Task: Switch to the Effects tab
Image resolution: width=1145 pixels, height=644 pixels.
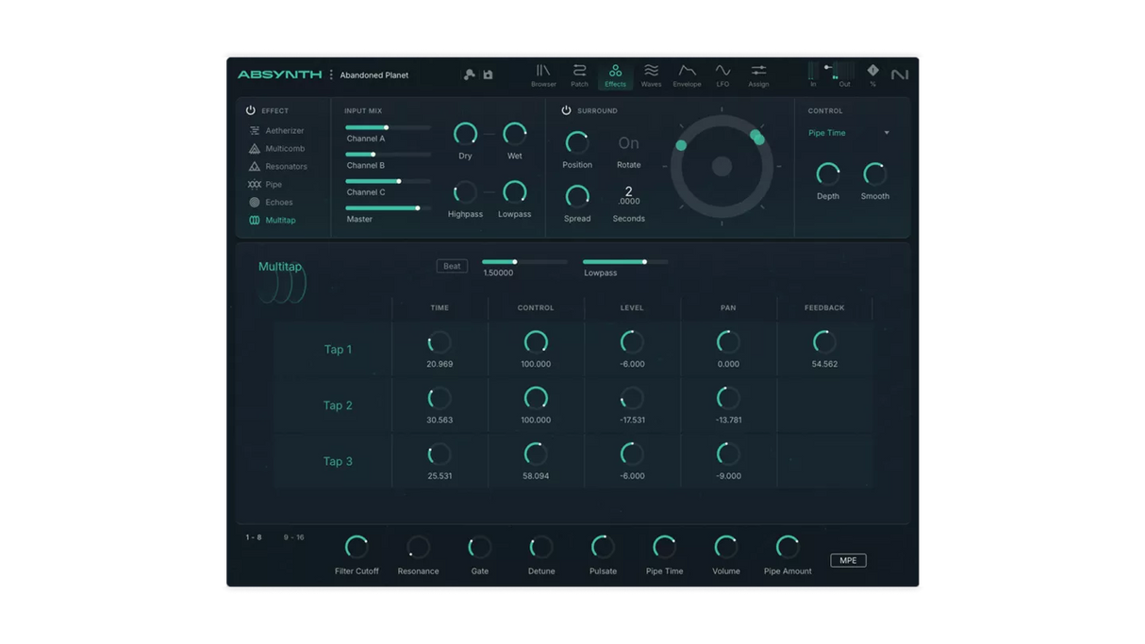Action: tap(615, 74)
